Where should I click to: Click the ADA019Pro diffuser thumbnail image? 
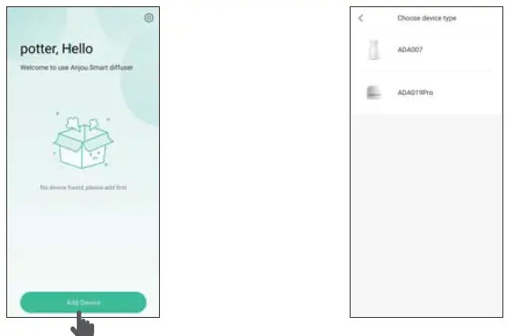point(373,92)
